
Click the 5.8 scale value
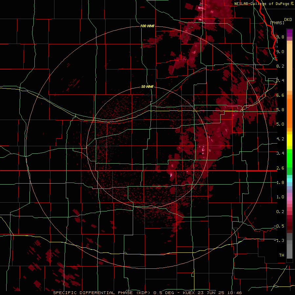point(280,110)
